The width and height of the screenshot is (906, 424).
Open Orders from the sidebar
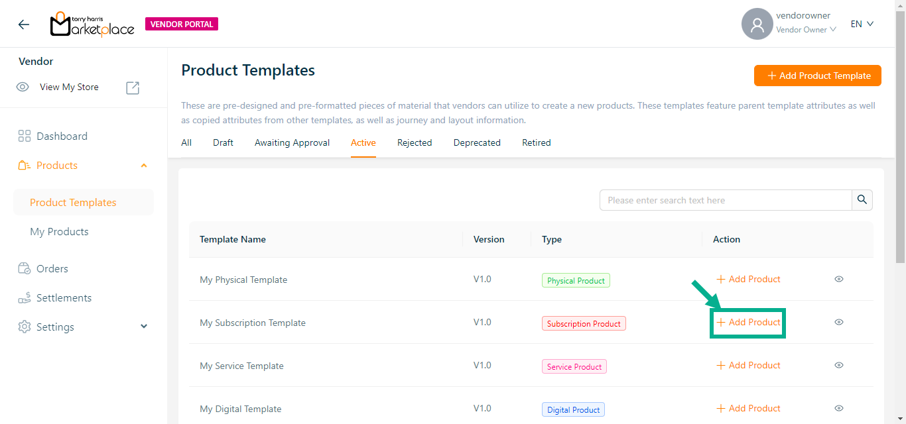click(52, 269)
